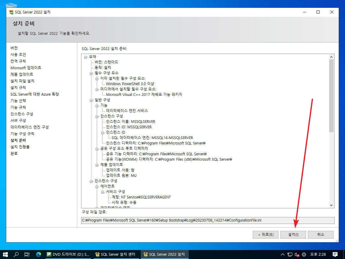Viewport: 345px width, 259px height.
Task: Collapse the 인스턴스 ID subnode expander
Action: [x=102, y=133]
